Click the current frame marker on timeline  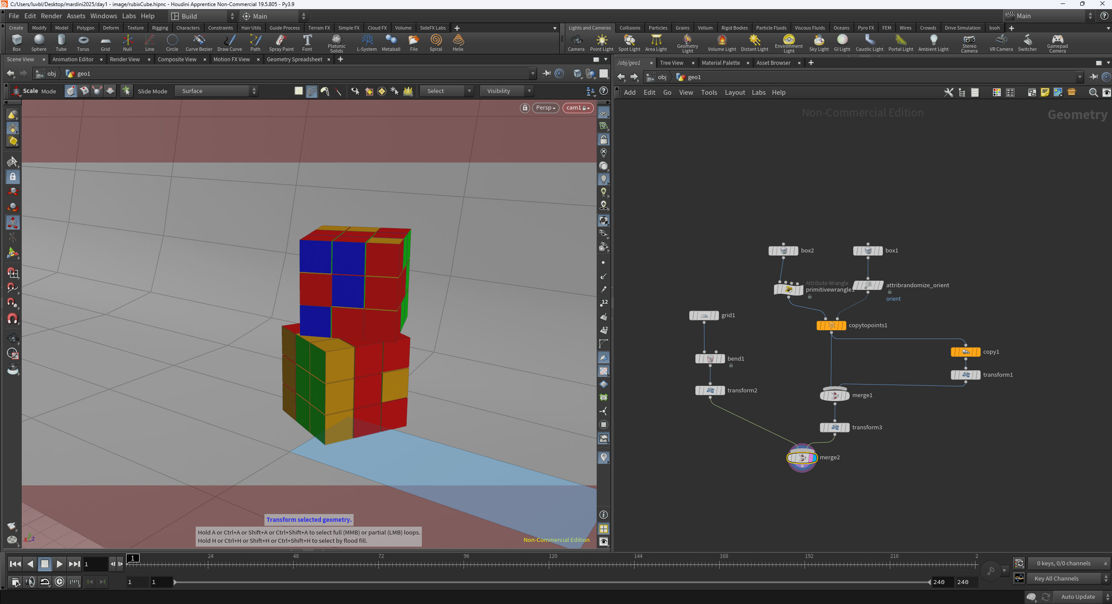coord(133,558)
